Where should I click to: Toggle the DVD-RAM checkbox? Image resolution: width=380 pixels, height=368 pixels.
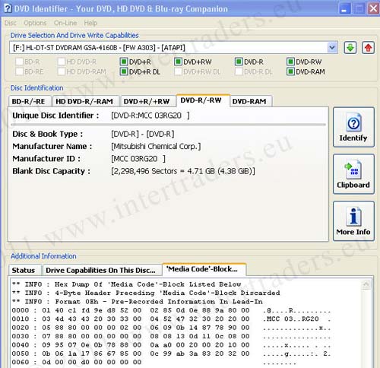tap(290, 71)
